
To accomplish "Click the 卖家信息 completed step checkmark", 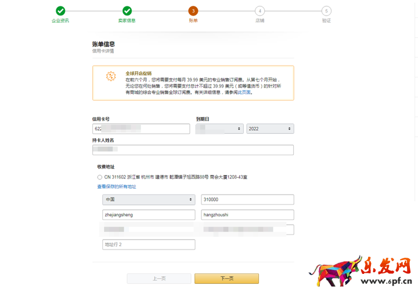I will [127, 11].
